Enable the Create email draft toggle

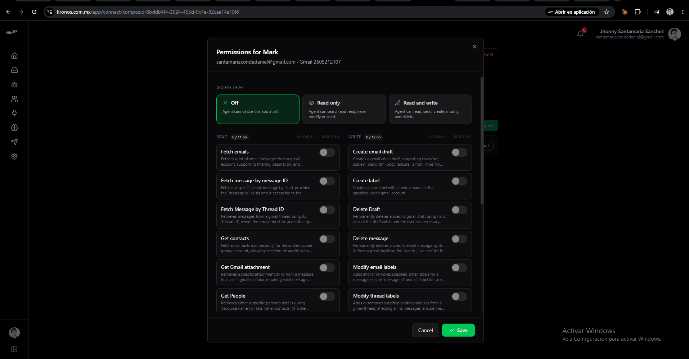[459, 152]
